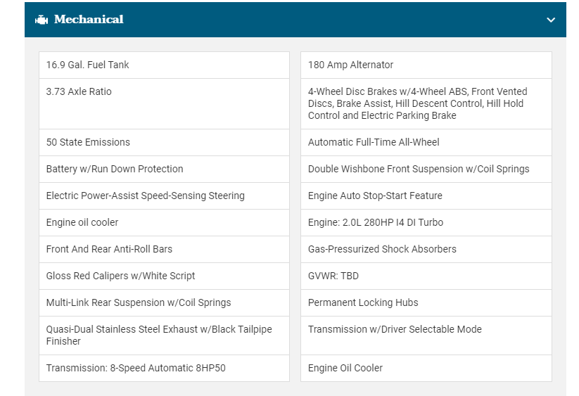Click Front And Rear Anti-Roll Bars
The height and width of the screenshot is (396, 579).
point(109,249)
